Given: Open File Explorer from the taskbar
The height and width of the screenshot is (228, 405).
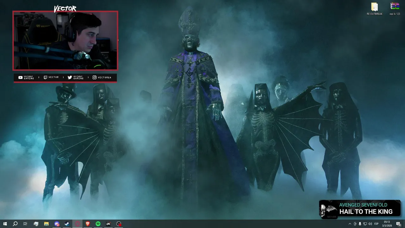Looking at the screenshot, I should tap(46, 224).
